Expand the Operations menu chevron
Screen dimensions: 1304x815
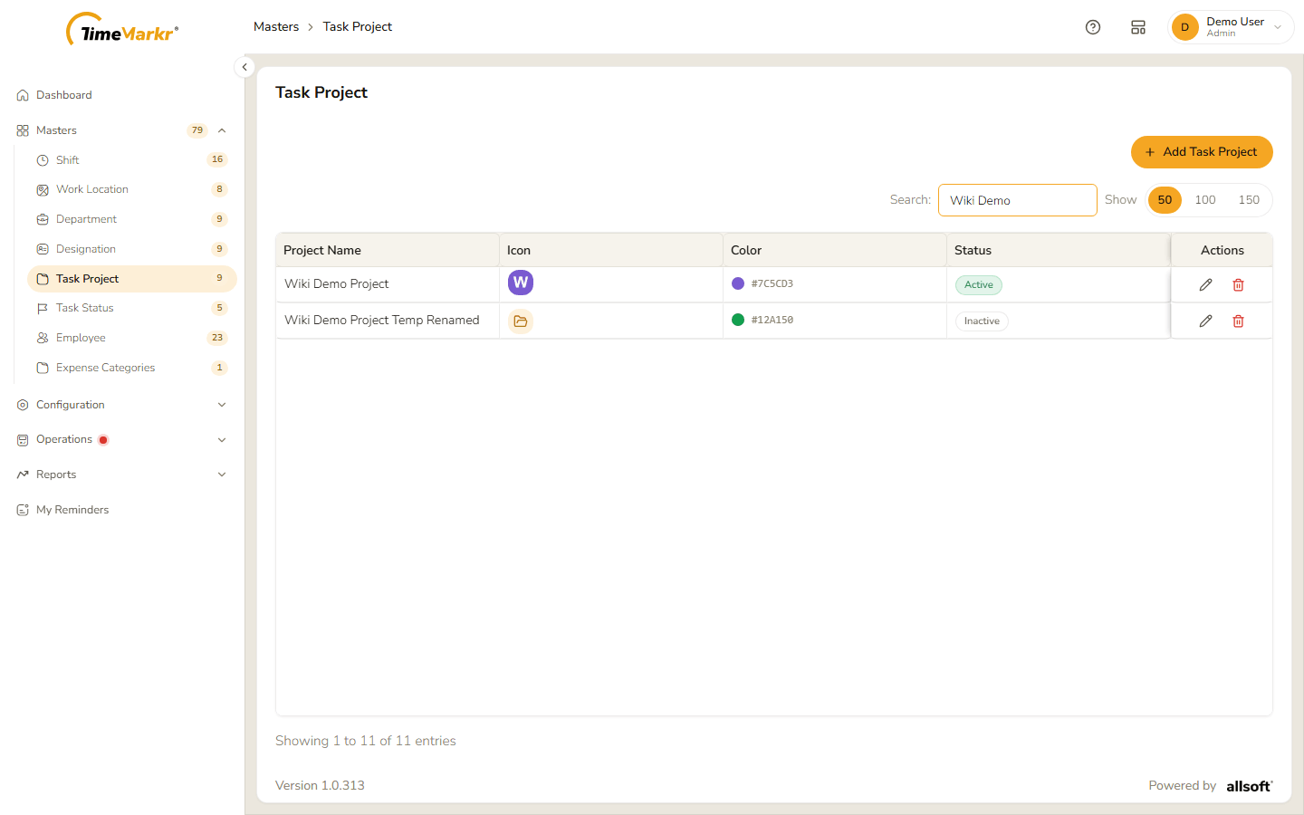click(222, 440)
